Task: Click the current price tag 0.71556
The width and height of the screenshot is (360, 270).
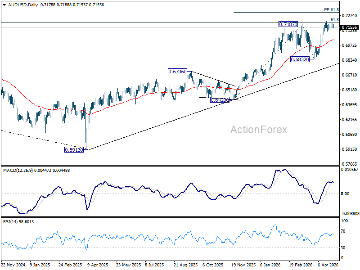Action: (350, 27)
